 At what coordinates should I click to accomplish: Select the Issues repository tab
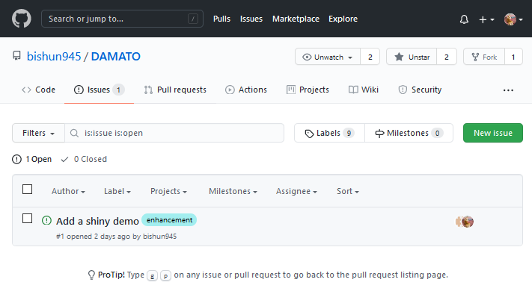click(99, 90)
